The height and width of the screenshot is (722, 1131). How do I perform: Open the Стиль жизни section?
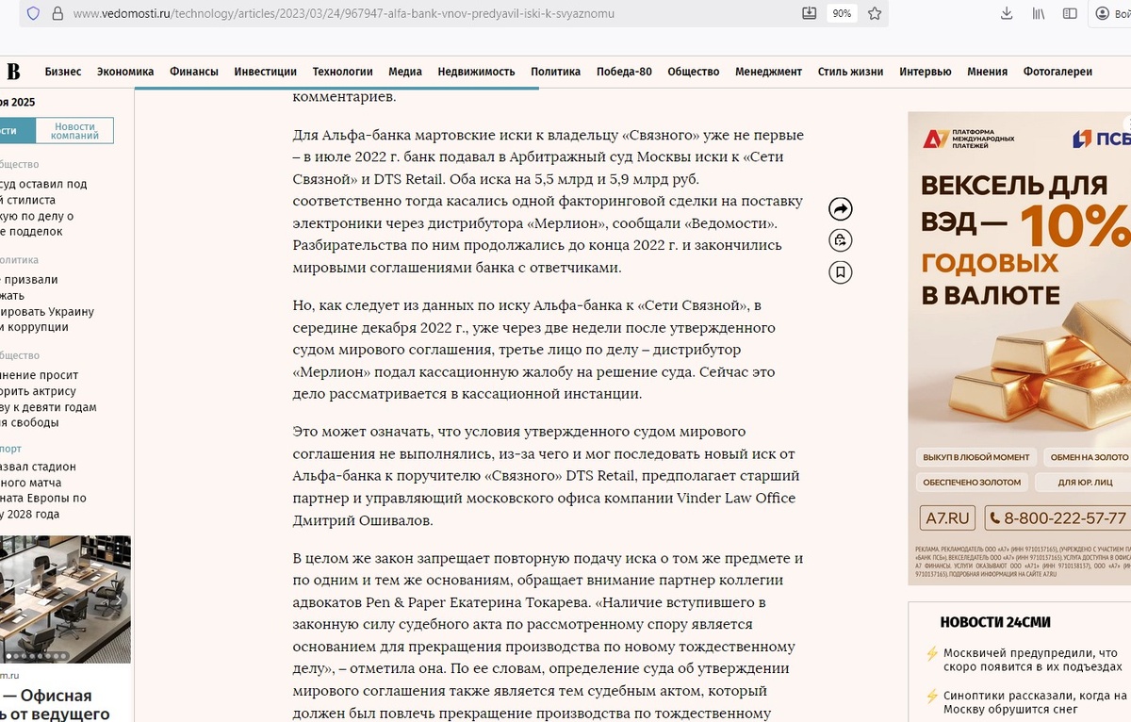(x=851, y=72)
